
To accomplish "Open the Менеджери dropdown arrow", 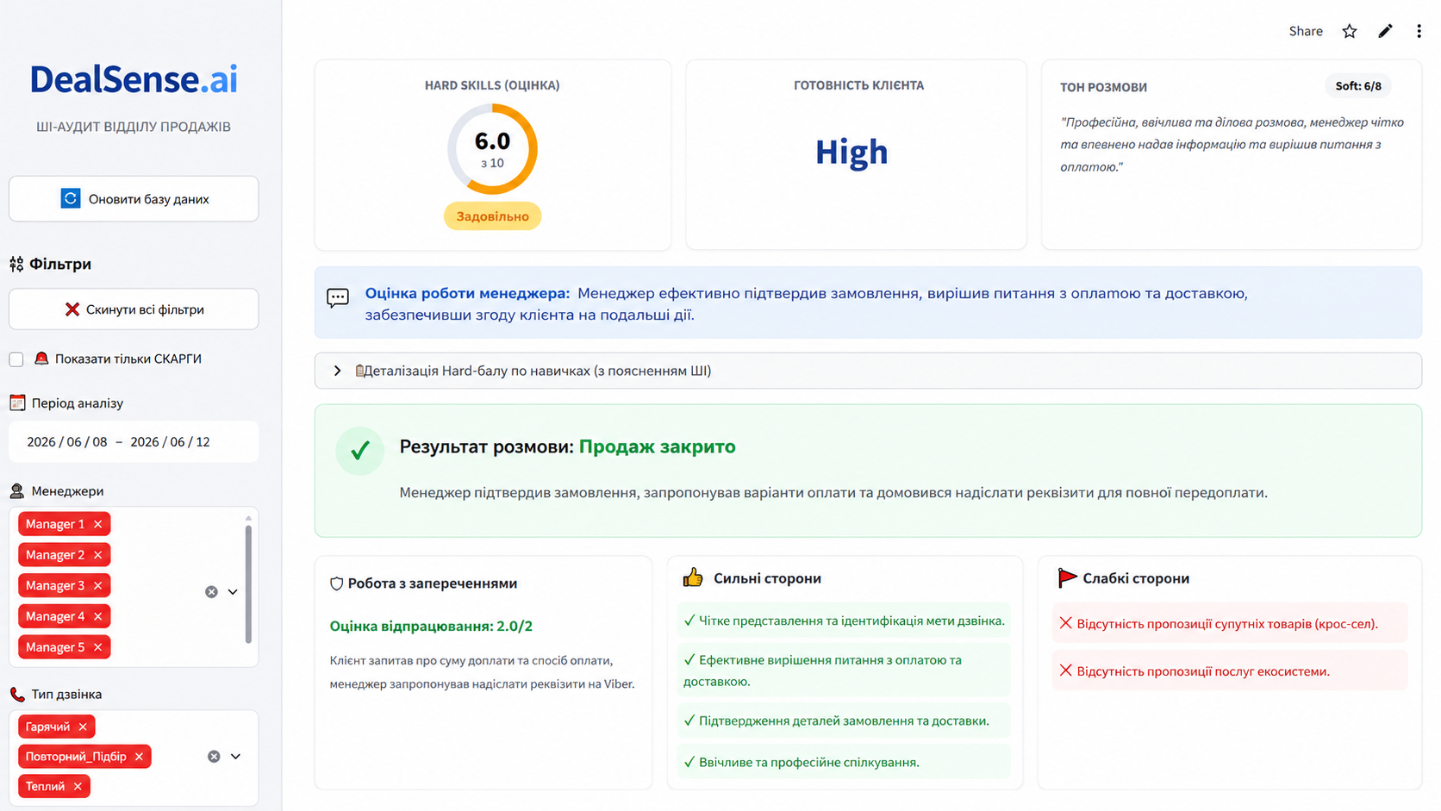I will coord(233,592).
